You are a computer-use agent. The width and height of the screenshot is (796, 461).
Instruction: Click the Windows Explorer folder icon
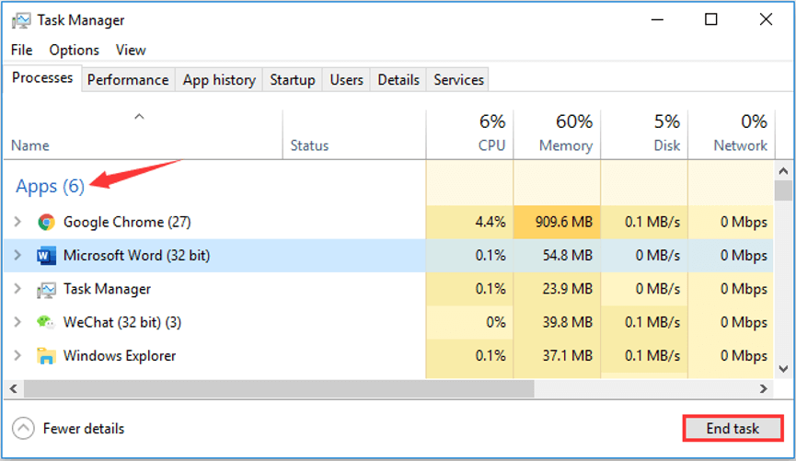pos(46,356)
